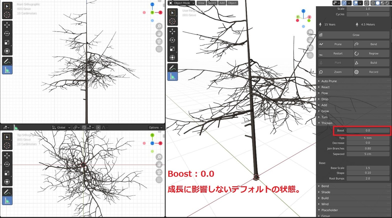Select the Rotate tool in perspective viewport
Screen dimensions: 392x218
(172, 40)
